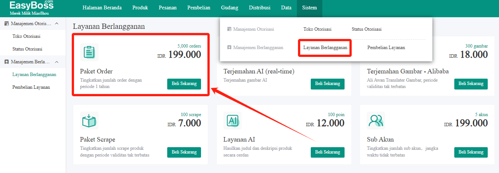Click Paket Order description text
This screenshot has width=499, height=173.
(x=111, y=83)
